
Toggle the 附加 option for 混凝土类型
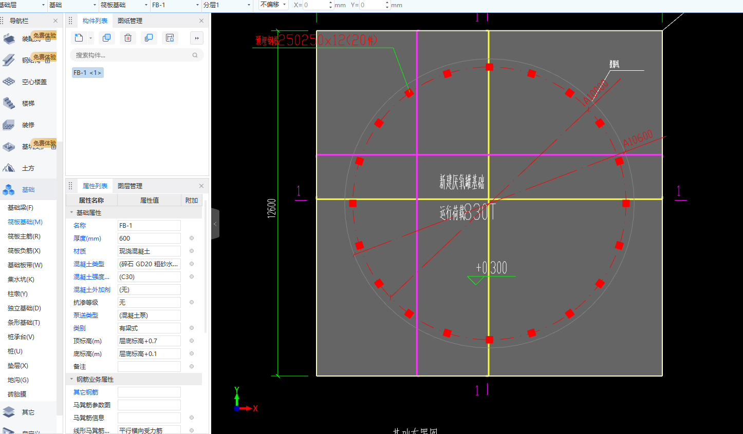tap(192, 264)
